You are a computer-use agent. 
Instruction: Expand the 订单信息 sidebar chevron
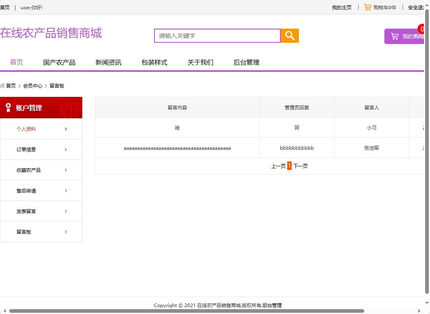pyautogui.click(x=66, y=149)
